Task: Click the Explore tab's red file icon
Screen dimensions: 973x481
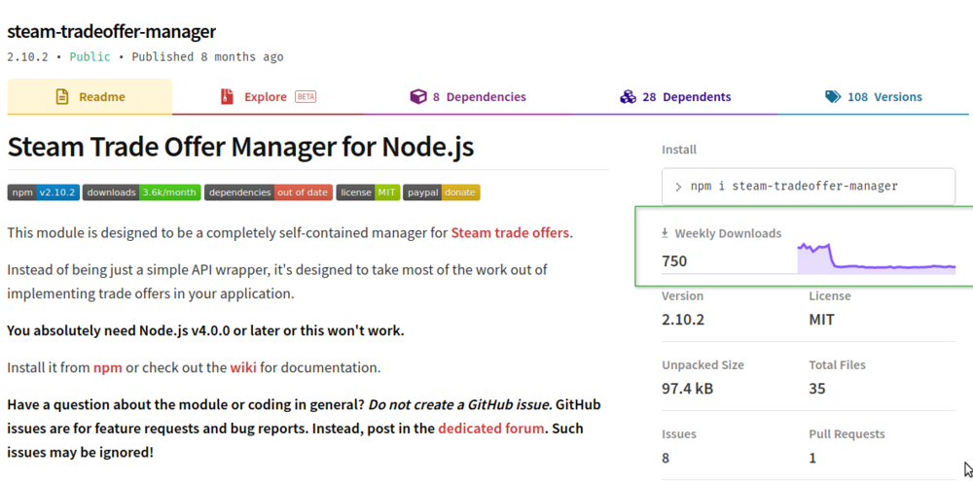Action: click(227, 97)
